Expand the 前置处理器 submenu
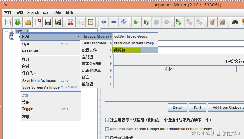 [97, 64]
